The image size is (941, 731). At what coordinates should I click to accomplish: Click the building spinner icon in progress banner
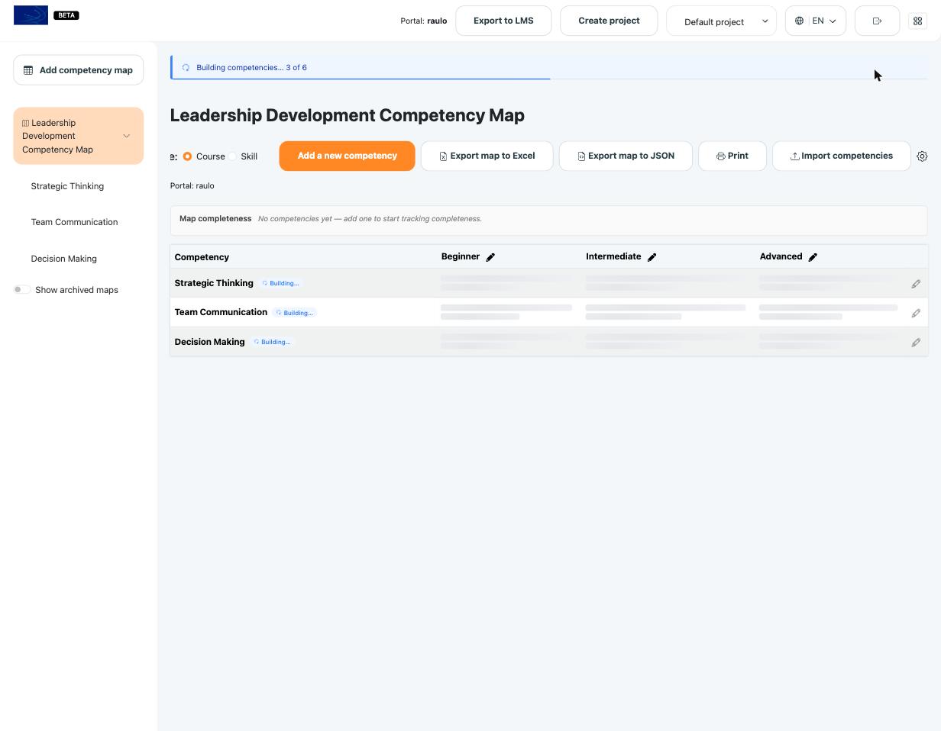coord(186,68)
